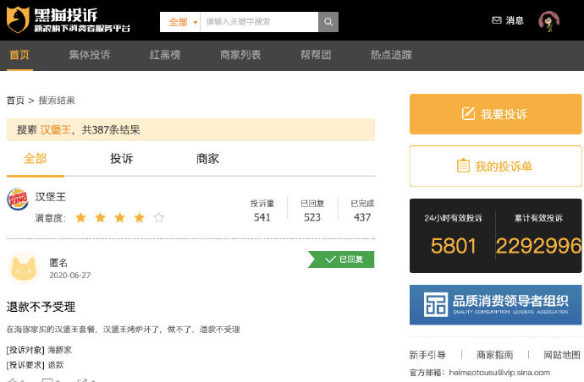This screenshot has width=584, height=382.
Task: Click the anonymous cat avatar
Action: (x=24, y=268)
